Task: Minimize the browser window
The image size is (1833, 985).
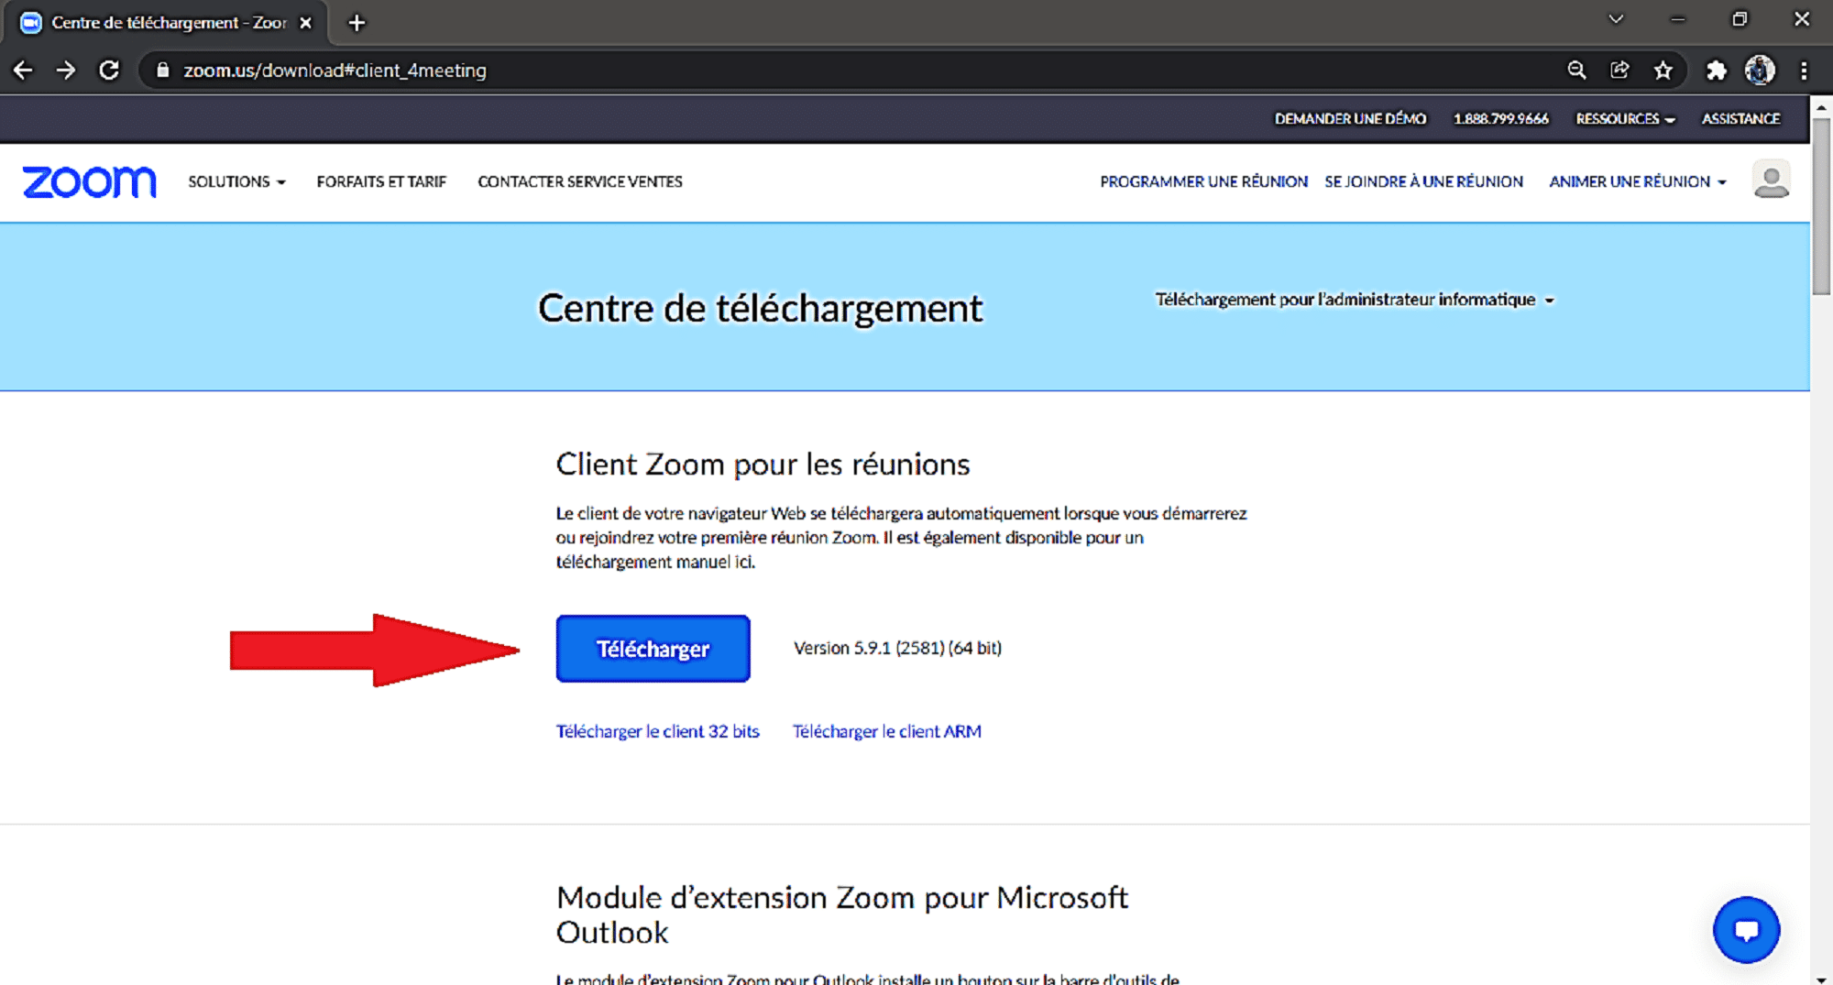Action: point(1677,19)
